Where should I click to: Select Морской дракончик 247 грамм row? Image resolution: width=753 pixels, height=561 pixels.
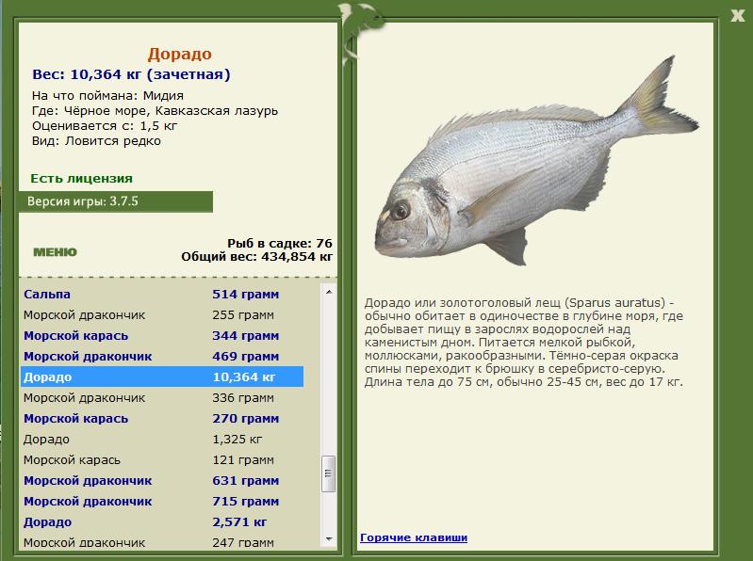coord(162,542)
